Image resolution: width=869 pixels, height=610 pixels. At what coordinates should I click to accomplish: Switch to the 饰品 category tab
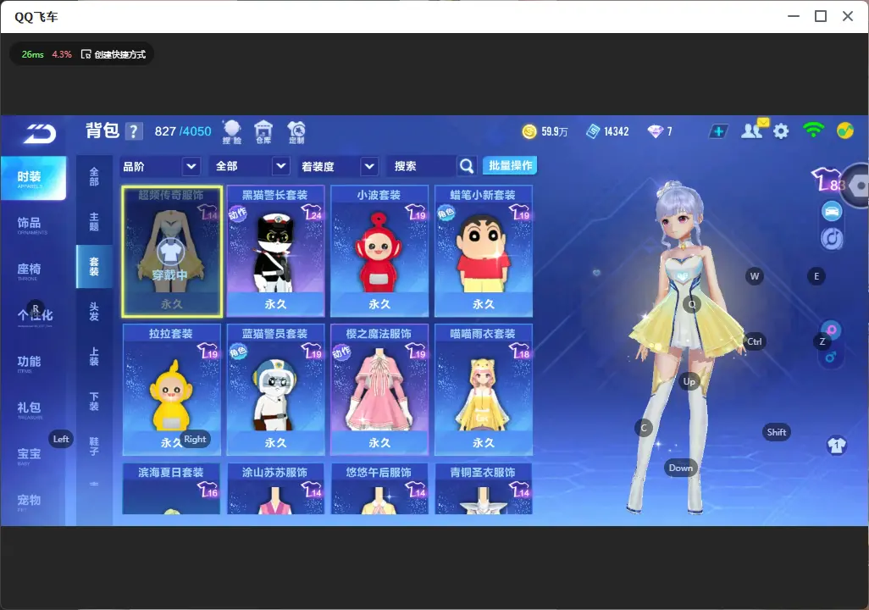point(30,224)
